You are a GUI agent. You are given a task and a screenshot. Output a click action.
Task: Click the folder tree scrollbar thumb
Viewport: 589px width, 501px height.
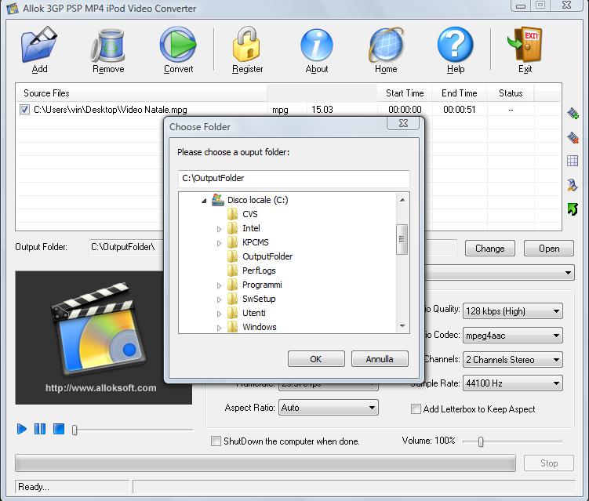402,239
